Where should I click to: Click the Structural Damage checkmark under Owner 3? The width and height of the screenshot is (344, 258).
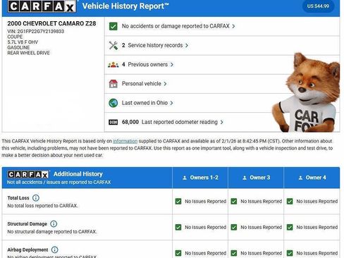[x=234, y=227]
